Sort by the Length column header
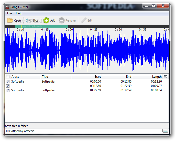Image resolution: width=176 pixels, height=141 pixels. (147, 76)
